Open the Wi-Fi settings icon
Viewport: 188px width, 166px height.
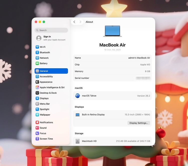(37, 47)
